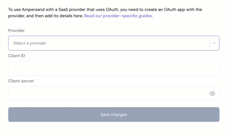Click the Client secret field label
The image size is (225, 135).
[21, 81]
